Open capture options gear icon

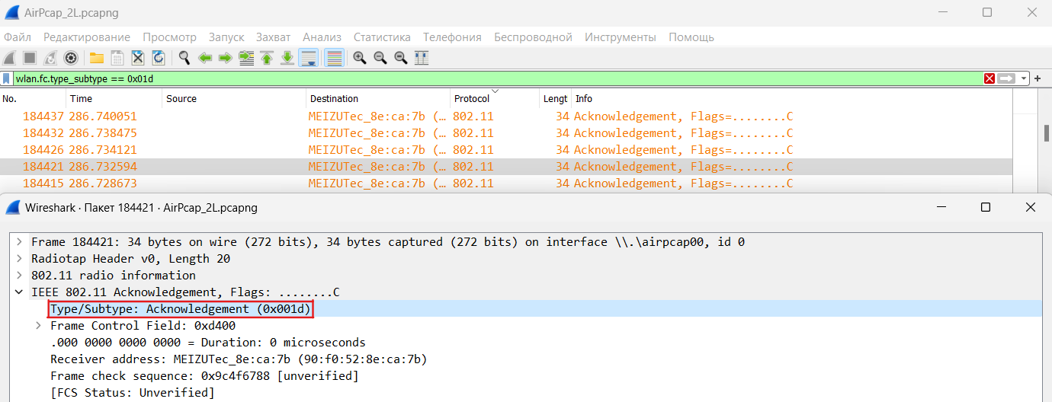(71, 58)
